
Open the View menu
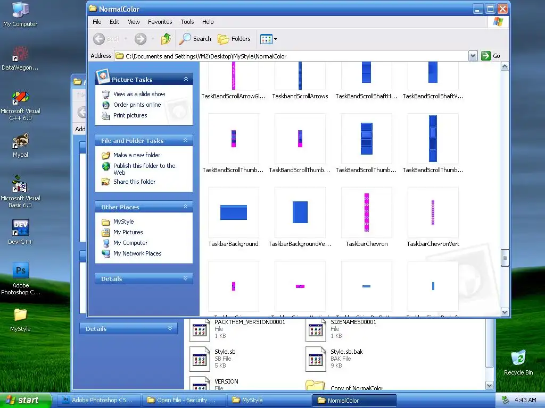tap(134, 21)
